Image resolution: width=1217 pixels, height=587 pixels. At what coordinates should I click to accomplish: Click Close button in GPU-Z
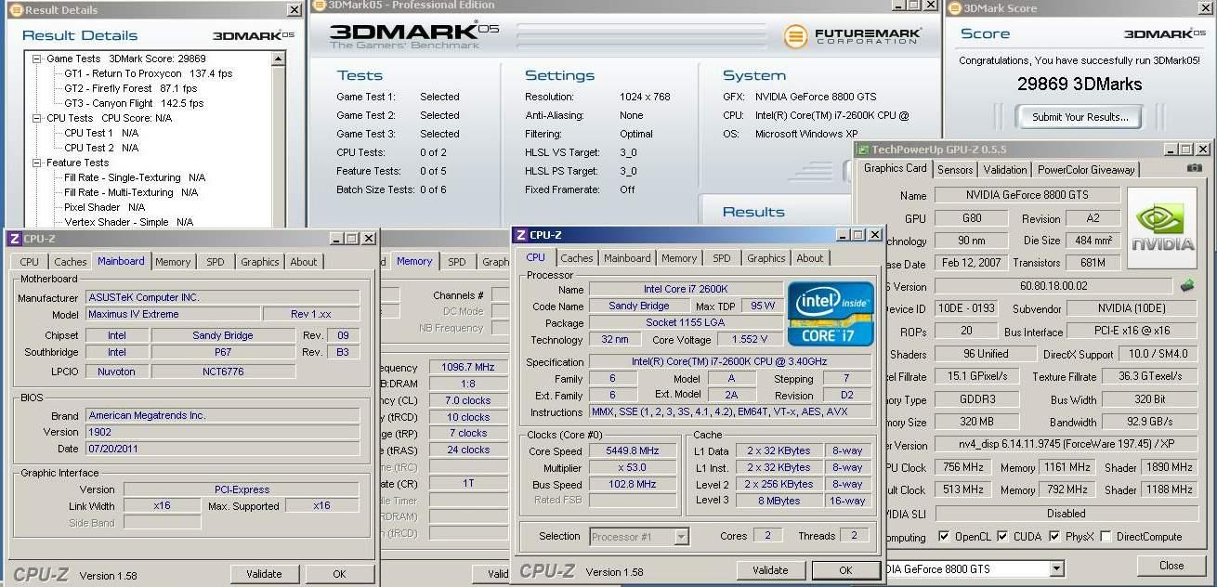point(1171,565)
